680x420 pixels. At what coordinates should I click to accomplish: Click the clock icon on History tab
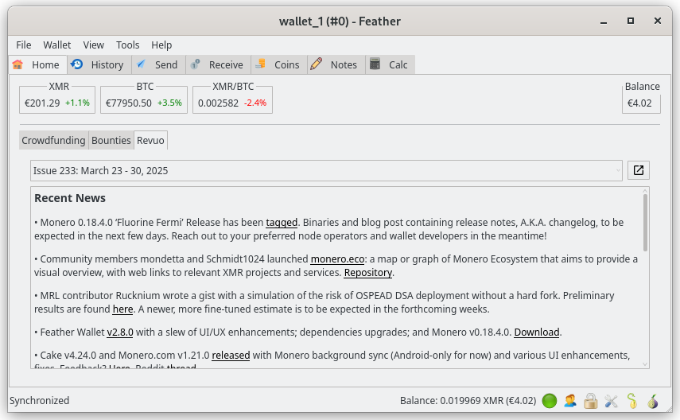pyautogui.click(x=77, y=64)
